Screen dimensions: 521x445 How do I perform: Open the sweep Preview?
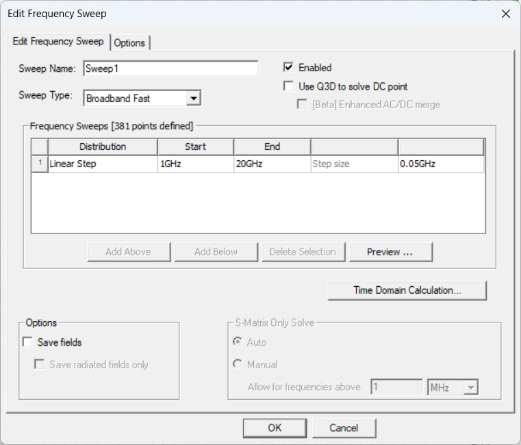tap(391, 252)
